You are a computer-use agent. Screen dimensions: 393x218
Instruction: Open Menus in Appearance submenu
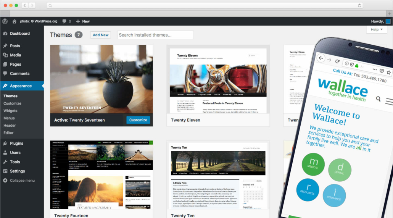coord(9,118)
